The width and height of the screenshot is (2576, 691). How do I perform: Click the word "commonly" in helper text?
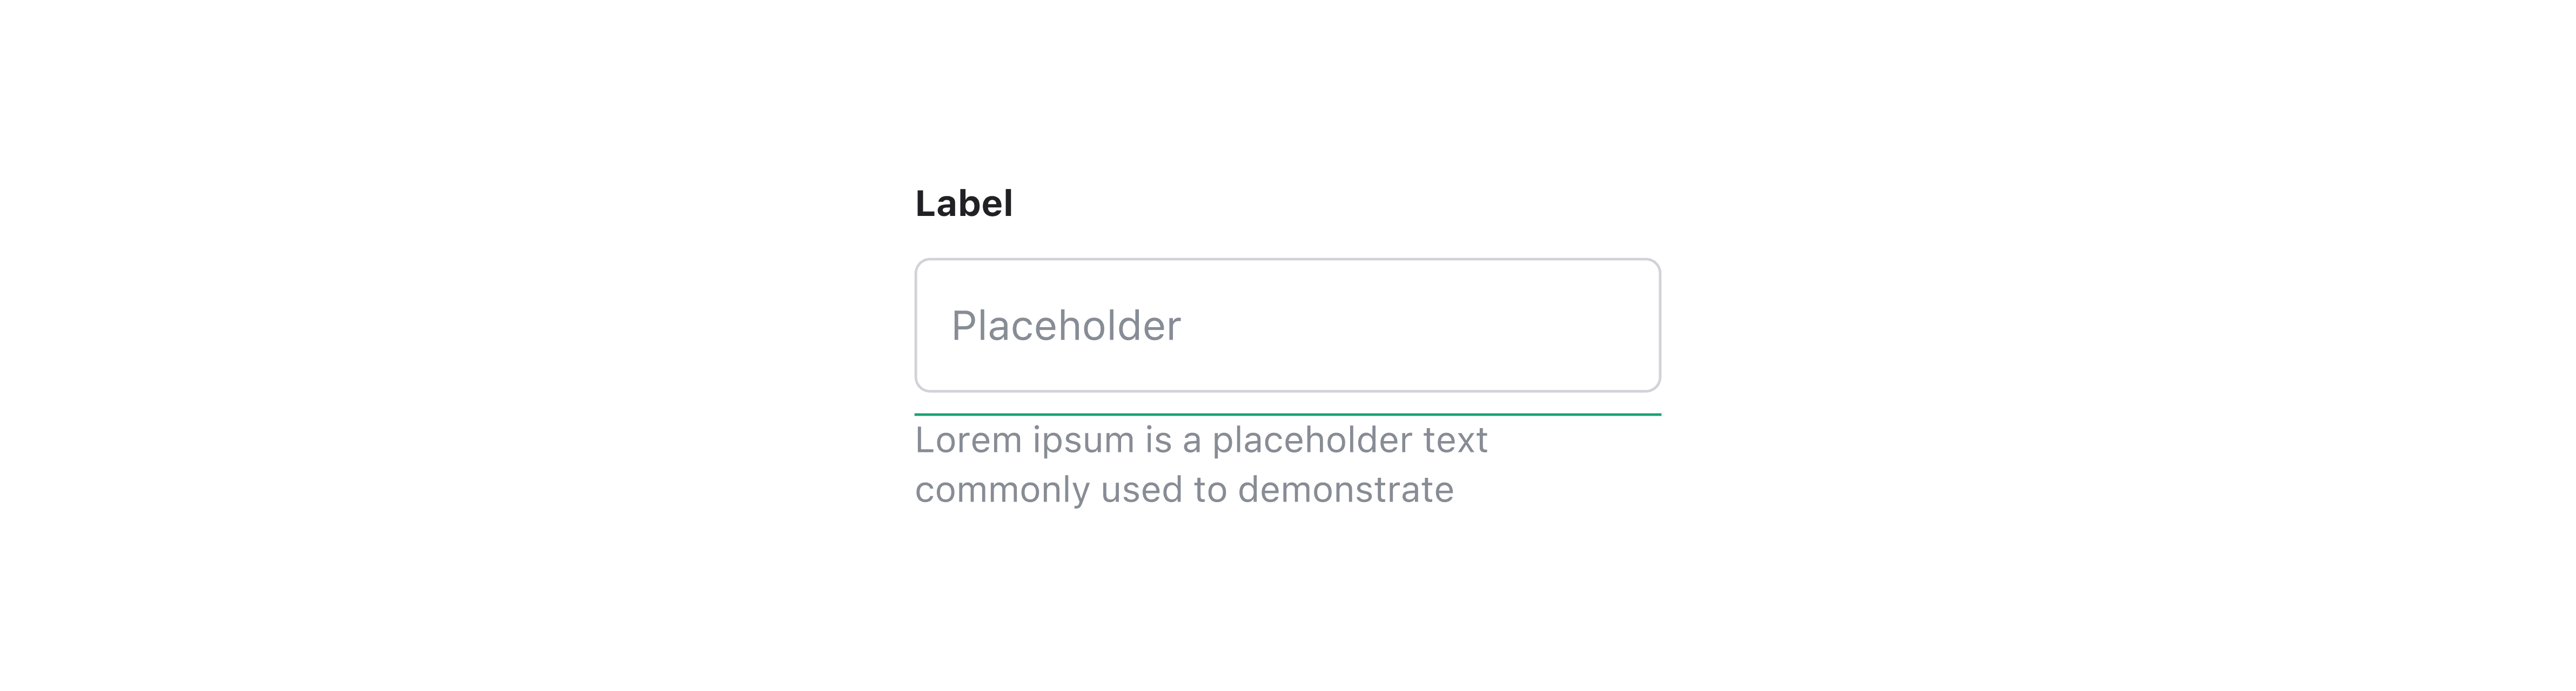coord(1002,490)
